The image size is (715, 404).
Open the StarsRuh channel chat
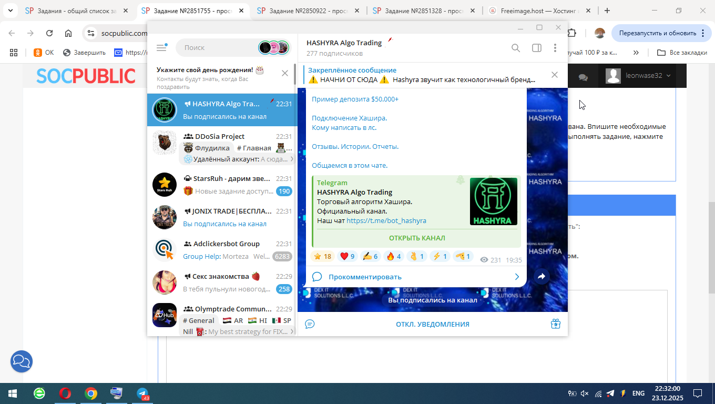click(x=222, y=185)
